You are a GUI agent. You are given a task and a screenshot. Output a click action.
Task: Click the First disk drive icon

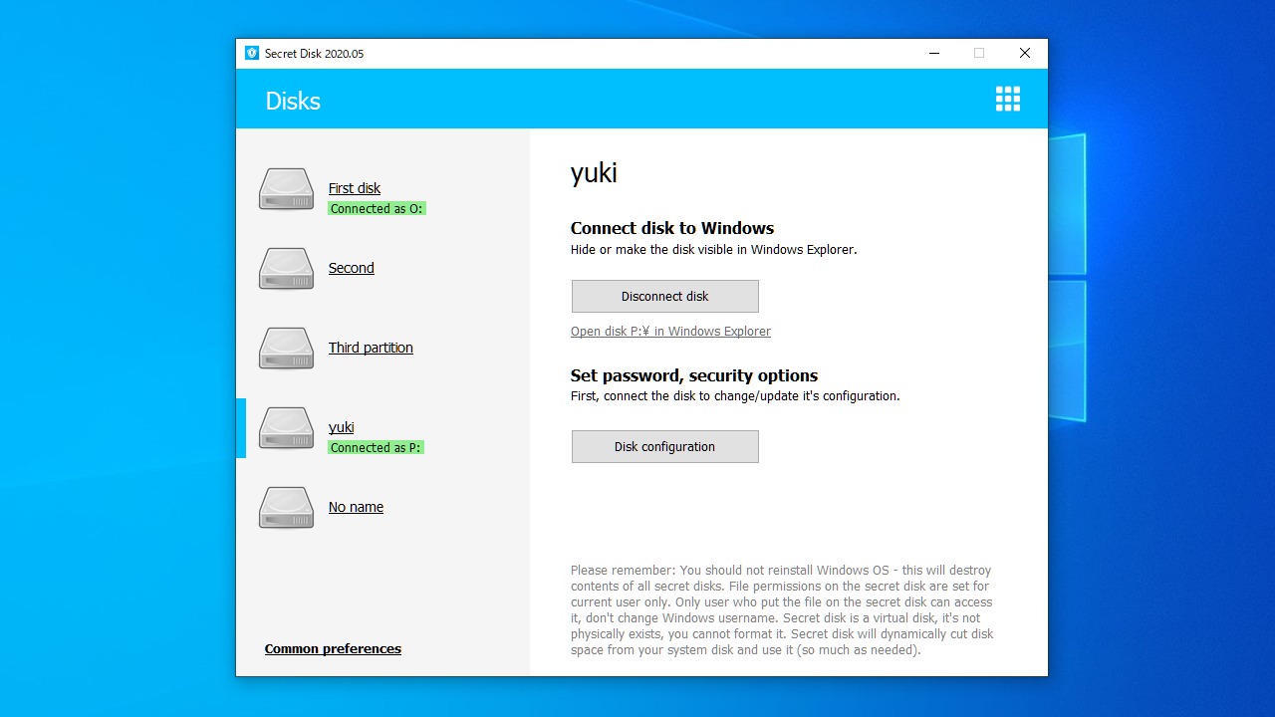coord(286,189)
